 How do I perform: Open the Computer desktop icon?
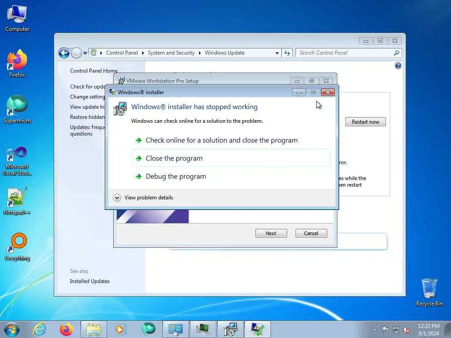click(17, 18)
